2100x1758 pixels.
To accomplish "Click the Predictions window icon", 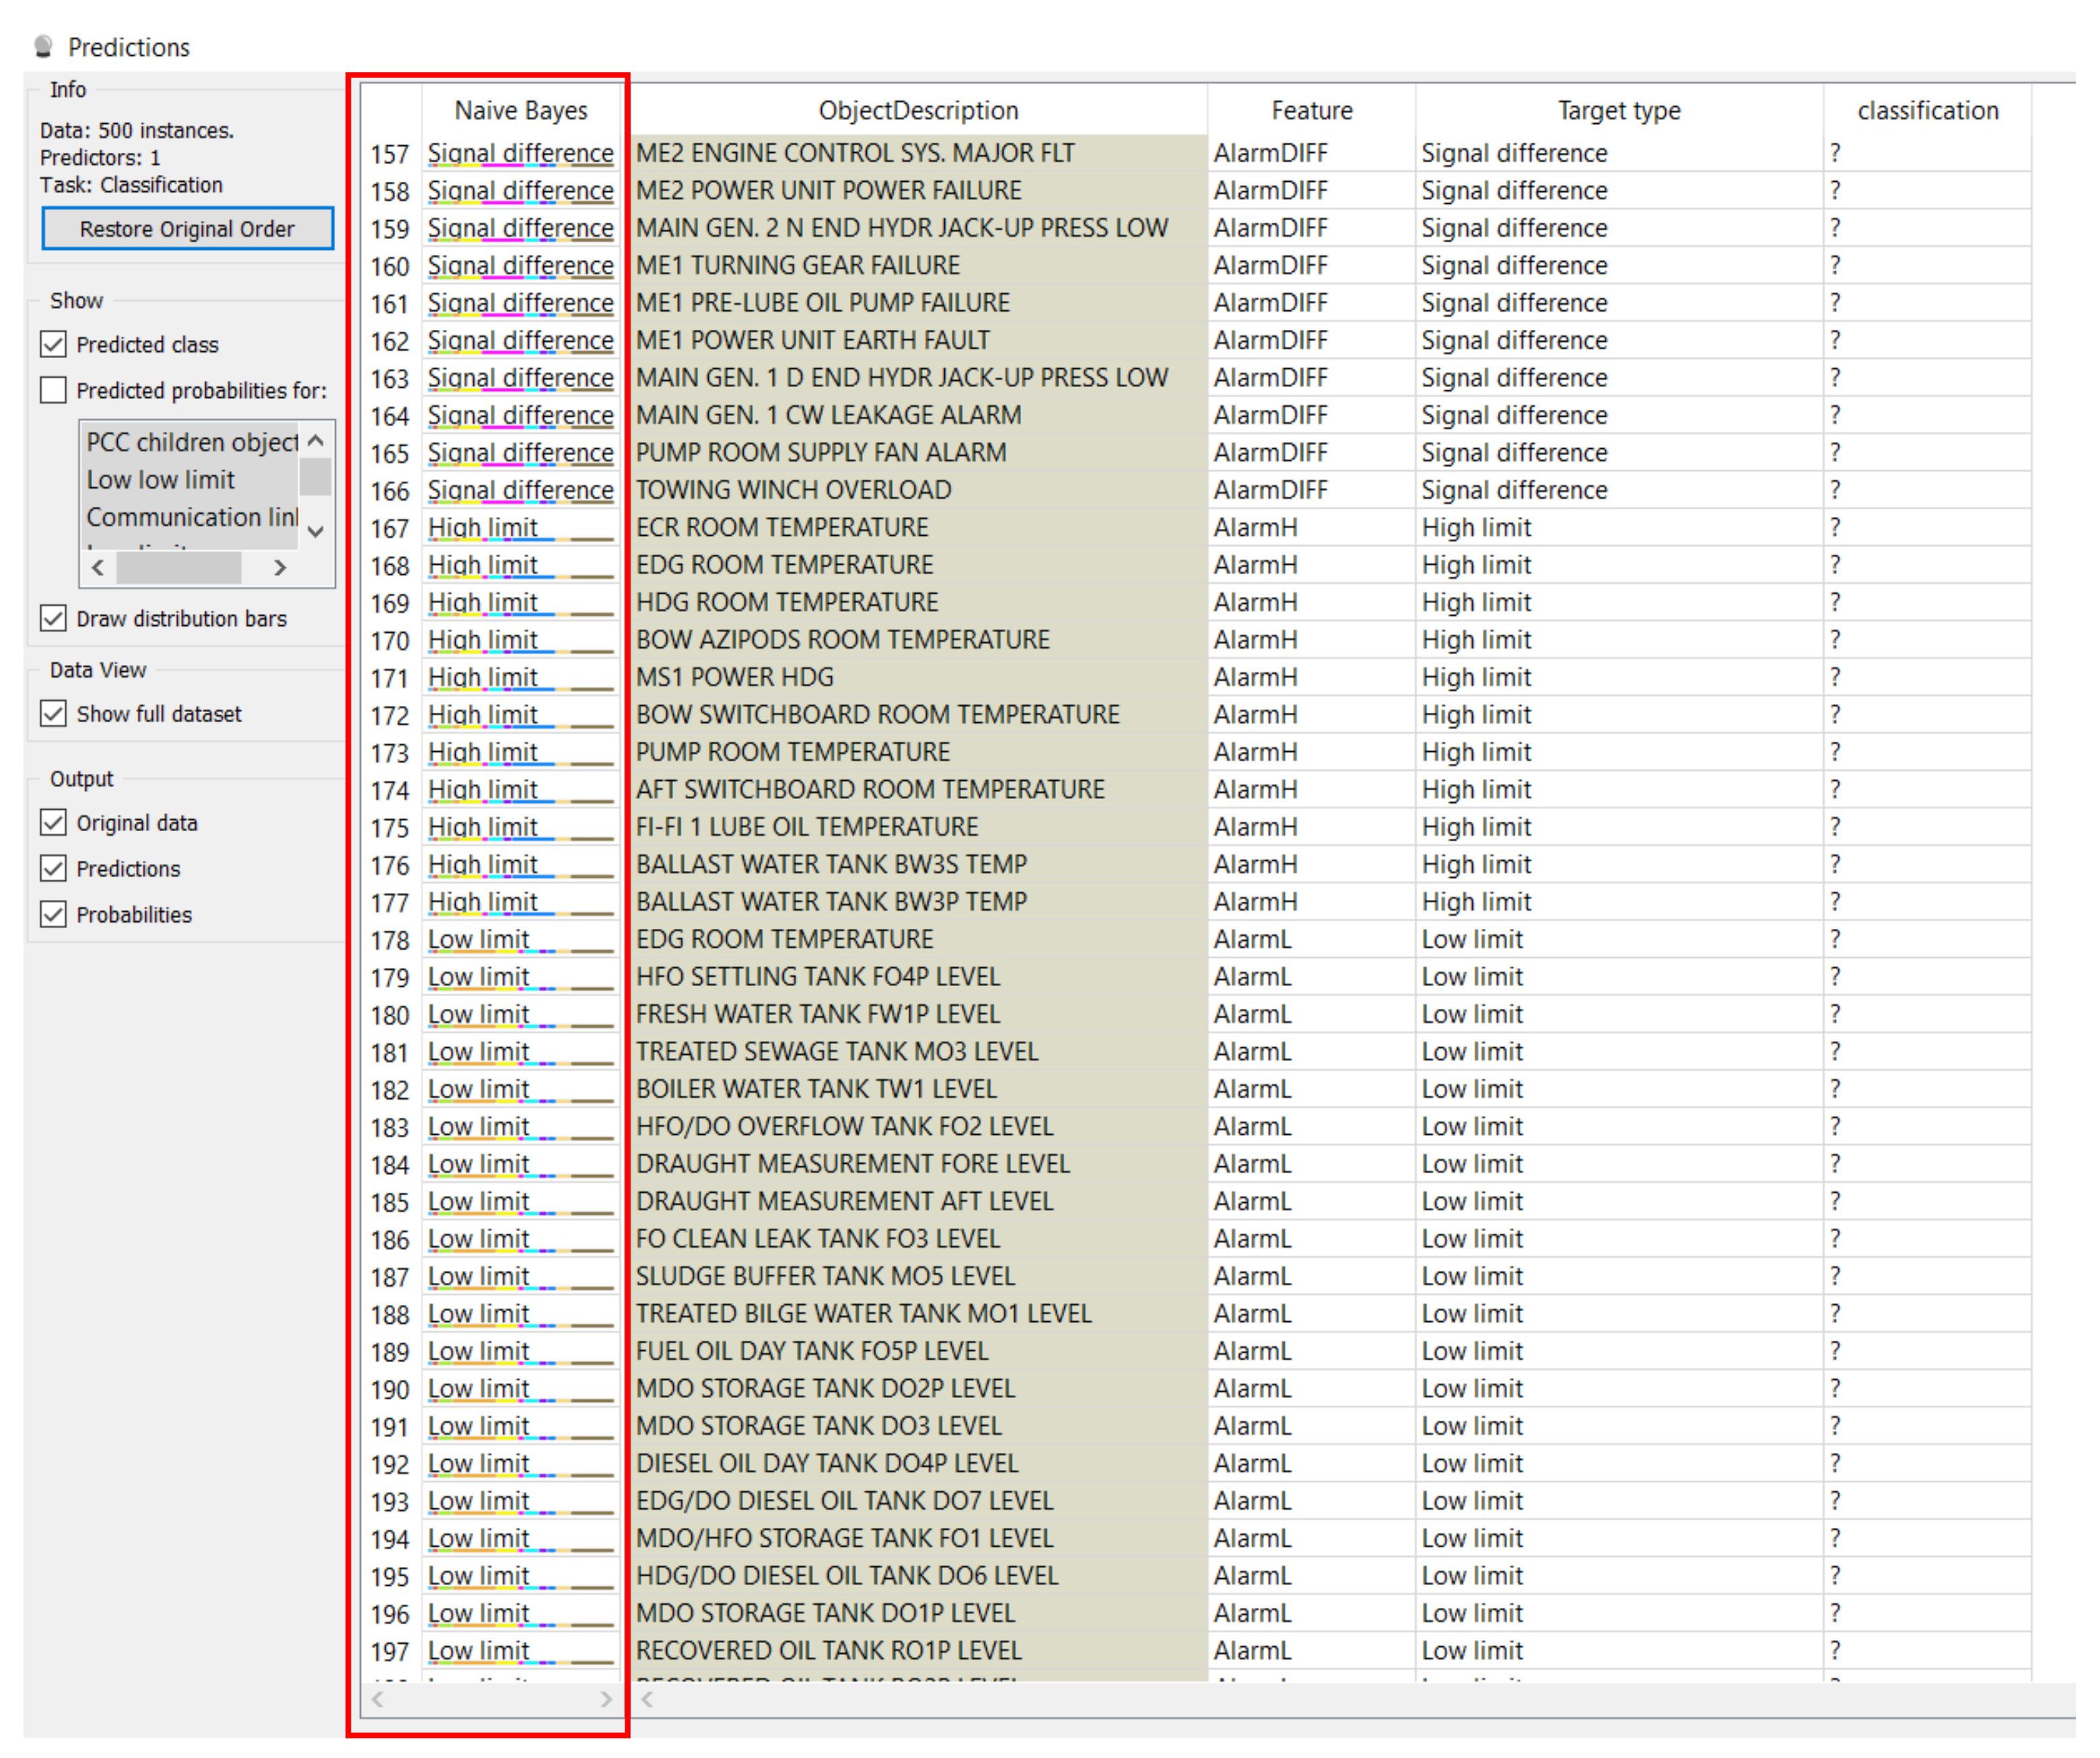I will click(43, 47).
